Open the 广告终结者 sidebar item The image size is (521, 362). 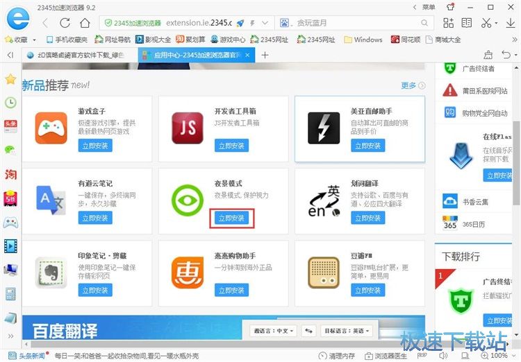tap(473, 69)
